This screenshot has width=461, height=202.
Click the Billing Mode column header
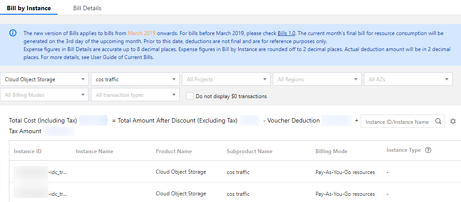[x=331, y=151]
